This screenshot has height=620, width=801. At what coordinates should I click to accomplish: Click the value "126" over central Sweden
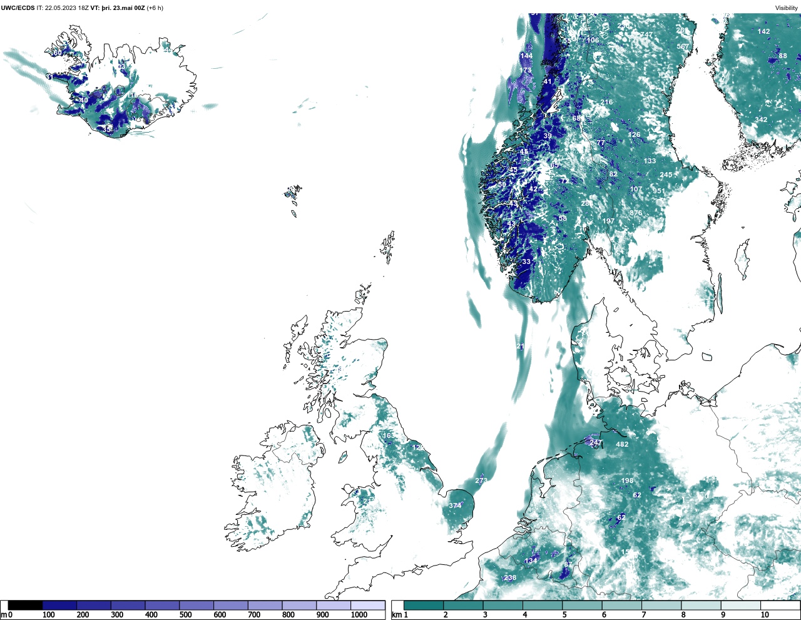(634, 135)
